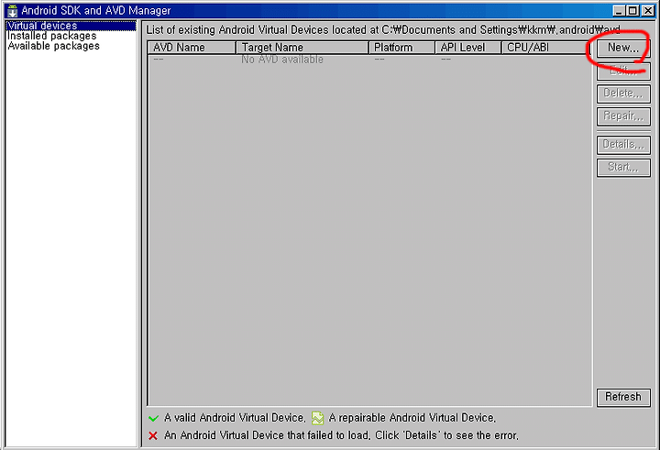This screenshot has width=660, height=450.
Task: Click the Android SDK title bar icon
Action: 13,10
